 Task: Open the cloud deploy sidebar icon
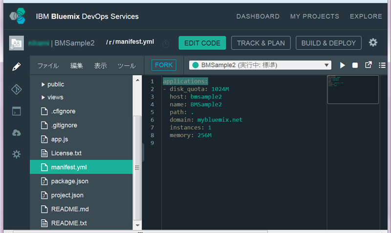tap(17, 133)
